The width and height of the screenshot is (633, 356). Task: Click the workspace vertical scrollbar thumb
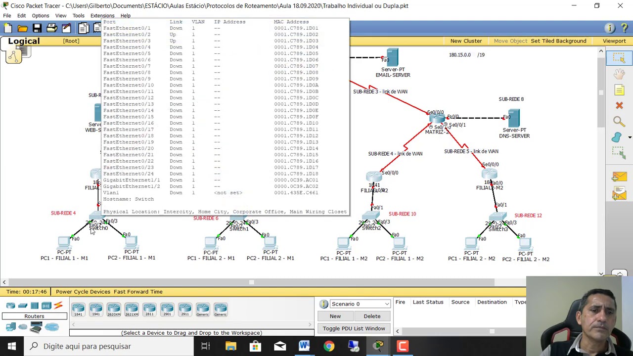601,92
